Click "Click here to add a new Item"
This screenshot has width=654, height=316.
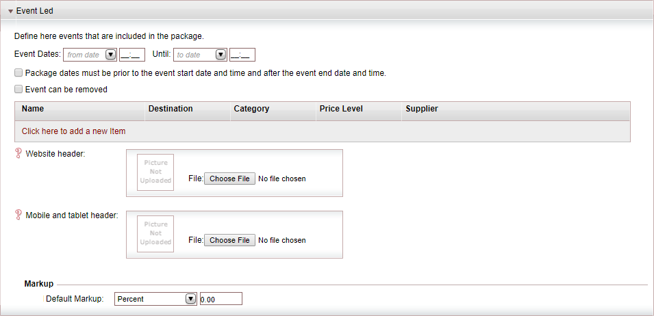click(x=73, y=131)
